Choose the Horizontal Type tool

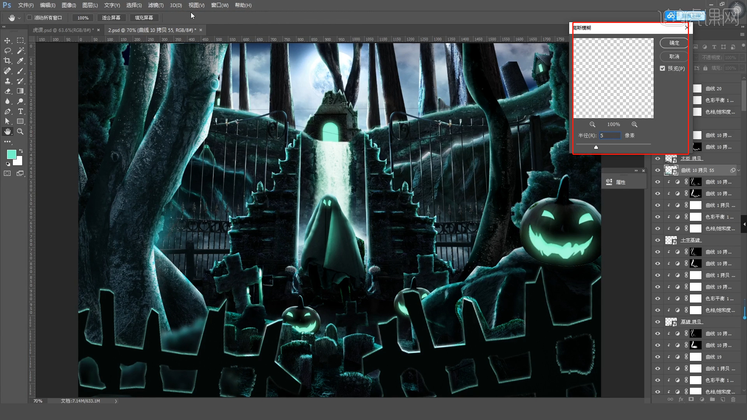[21, 111]
